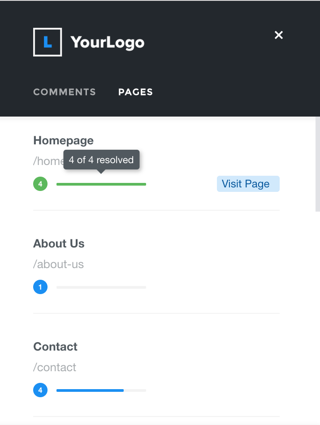The image size is (320, 425).
Task: Click the blue L logo box
Action: (48, 42)
